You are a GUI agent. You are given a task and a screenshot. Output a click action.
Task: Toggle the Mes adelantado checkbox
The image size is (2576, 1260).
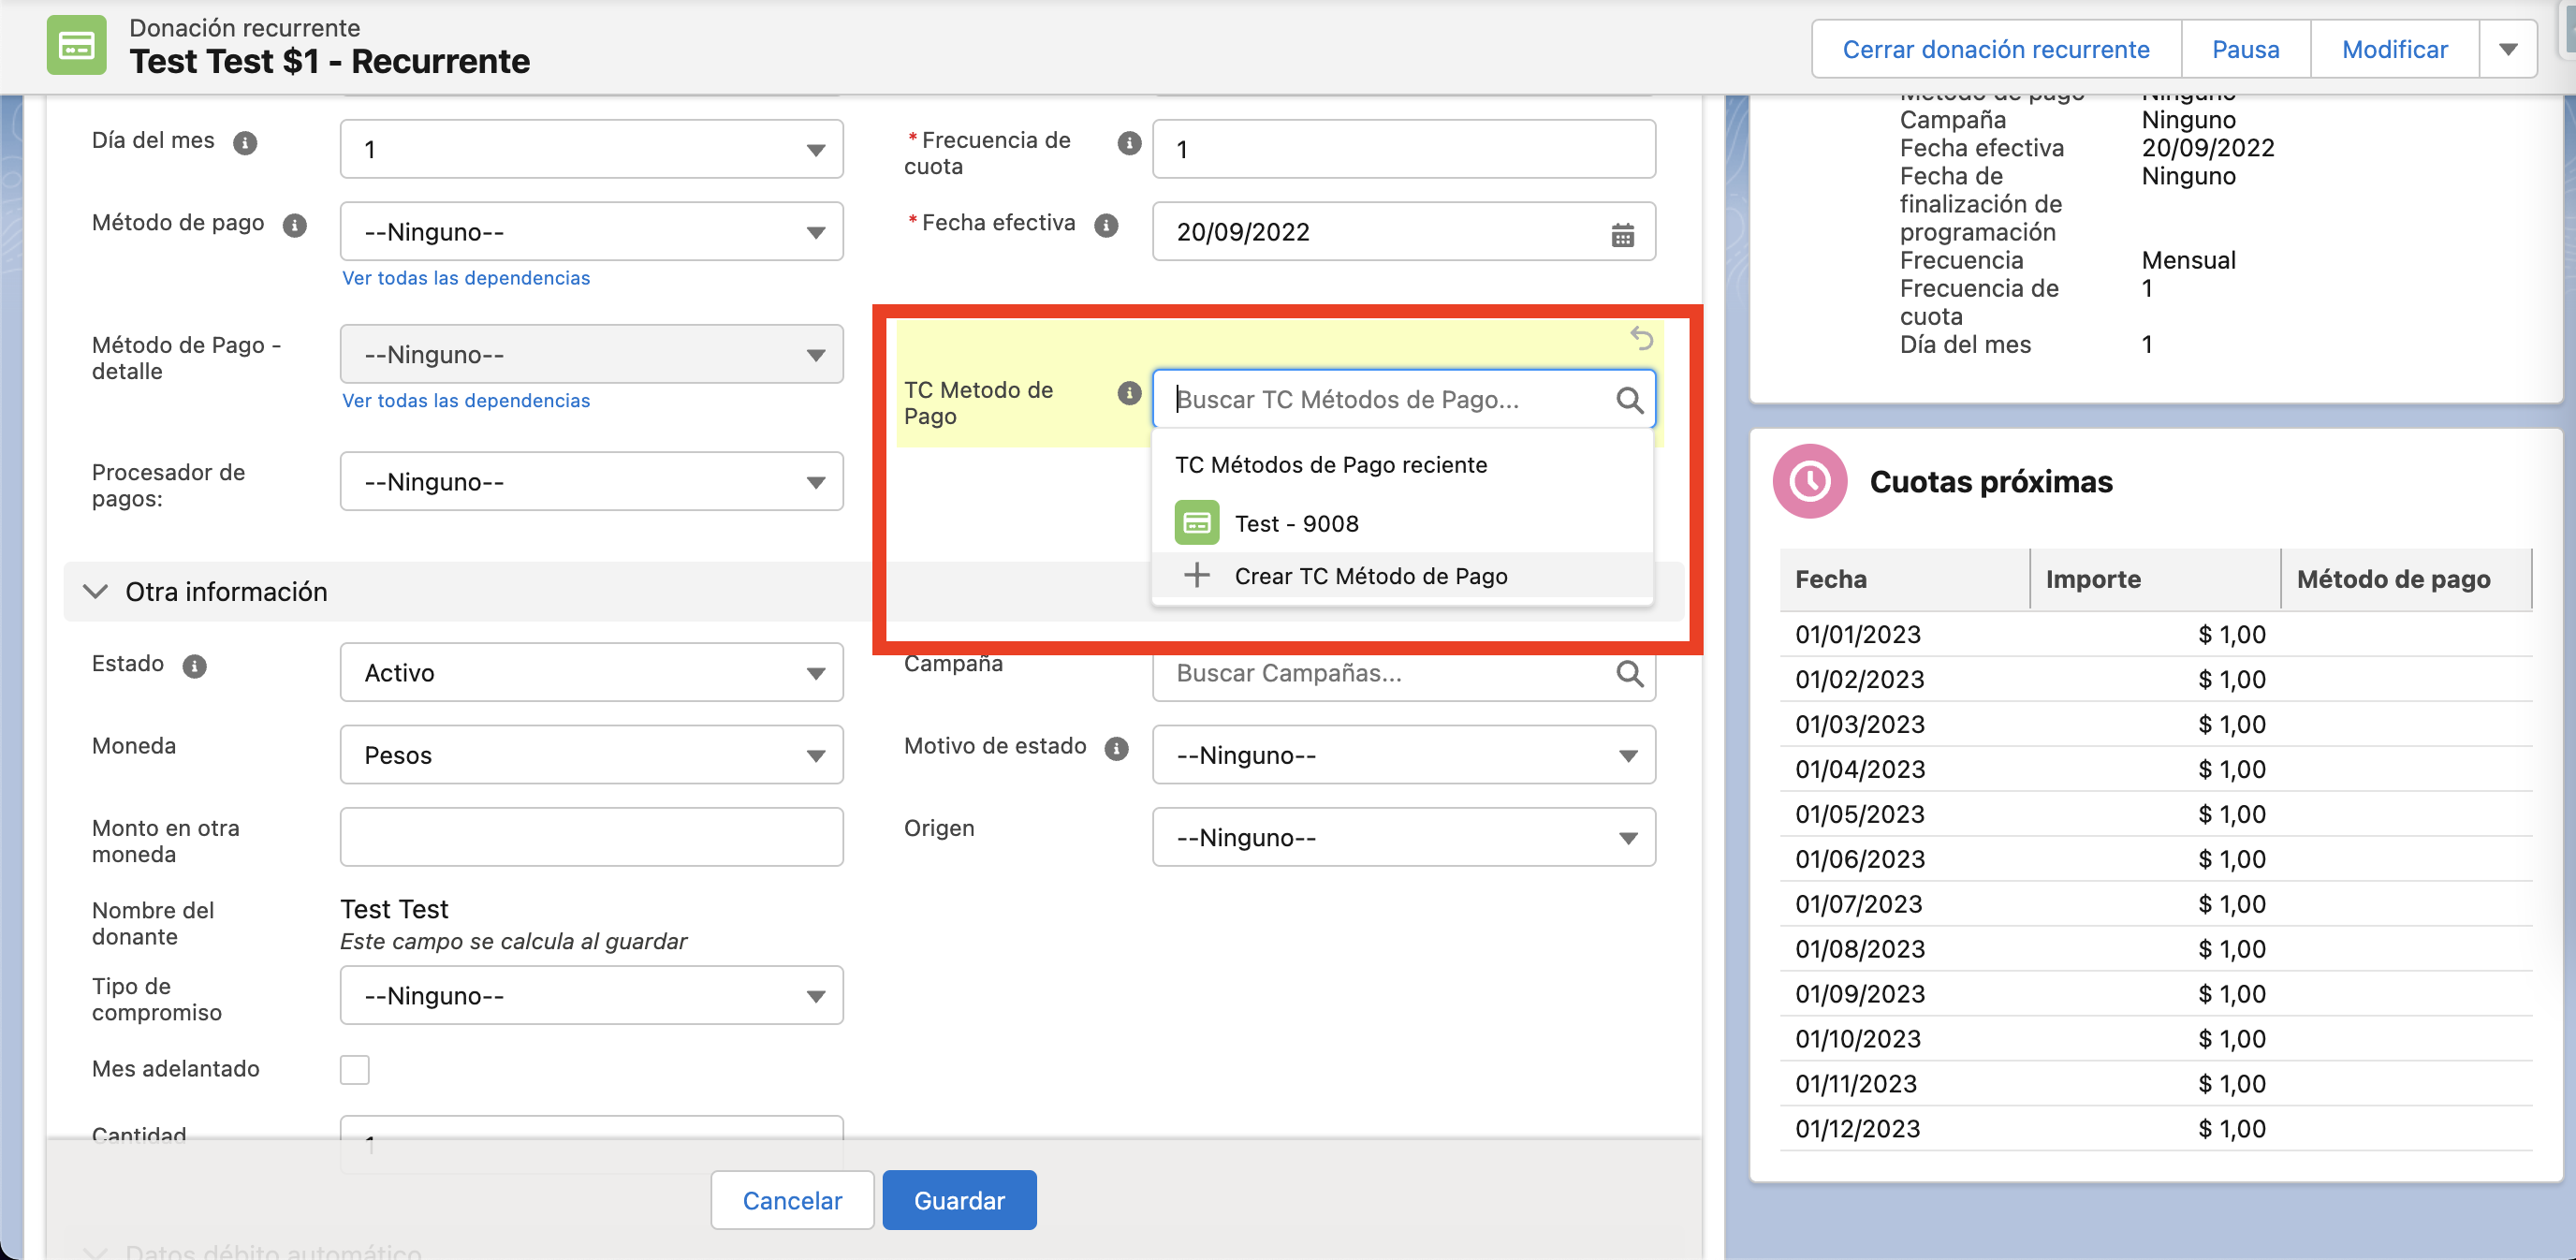click(355, 1069)
